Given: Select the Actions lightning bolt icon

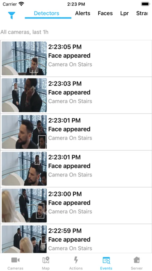Looking at the screenshot, I should coord(76,260).
